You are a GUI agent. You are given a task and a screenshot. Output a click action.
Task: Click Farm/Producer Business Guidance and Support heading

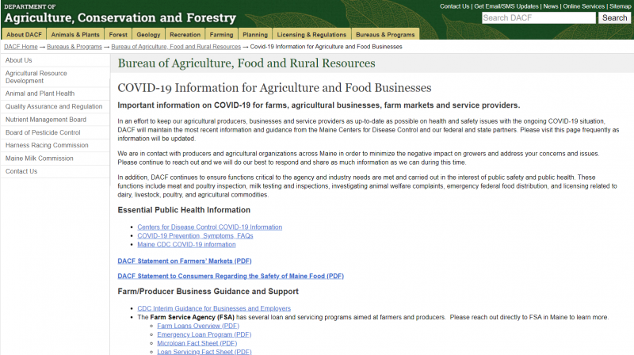(x=208, y=291)
